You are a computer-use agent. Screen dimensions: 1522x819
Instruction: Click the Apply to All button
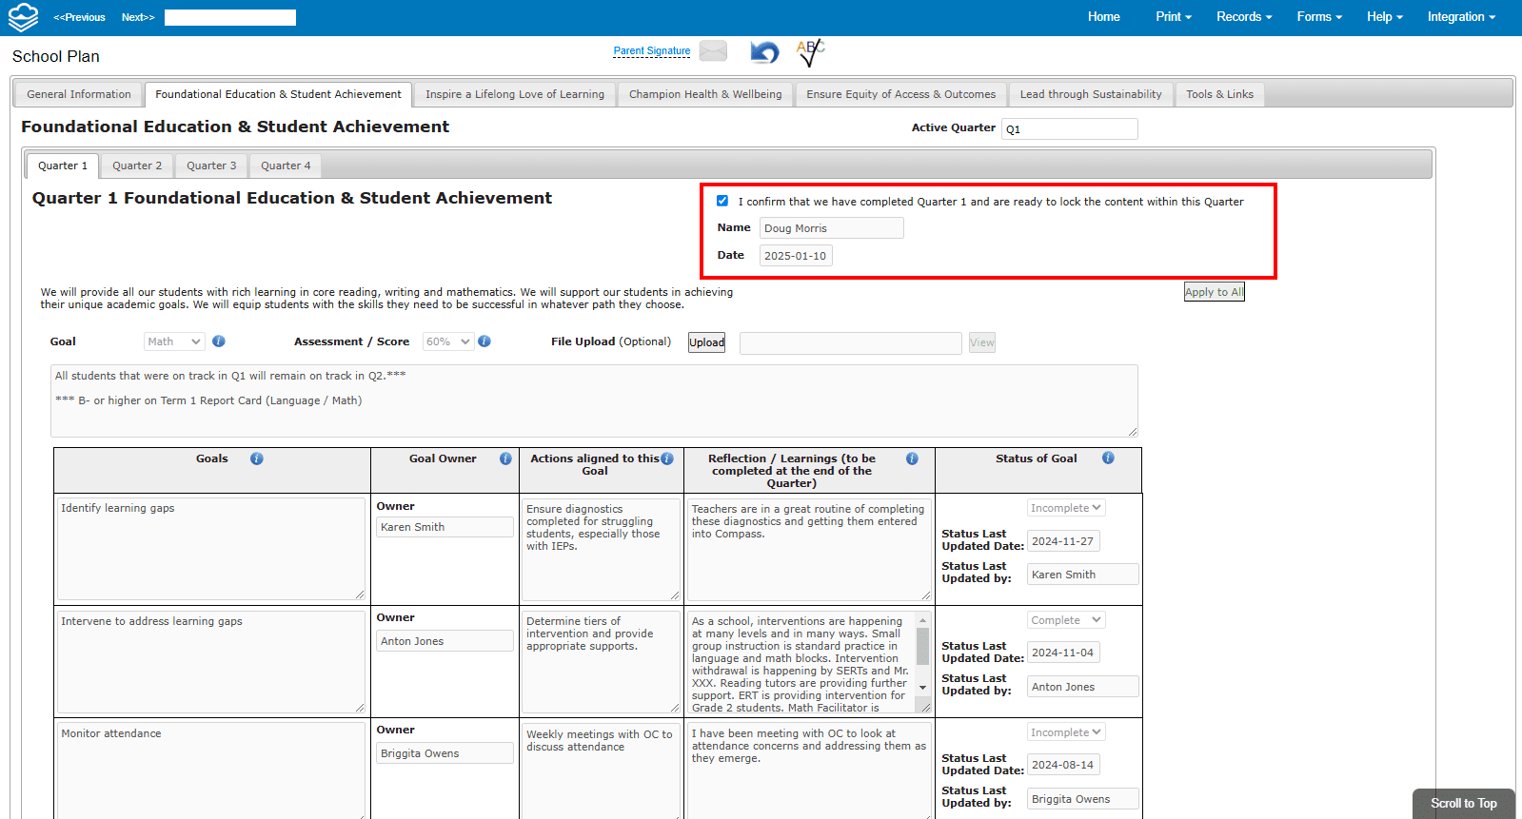pos(1214,292)
